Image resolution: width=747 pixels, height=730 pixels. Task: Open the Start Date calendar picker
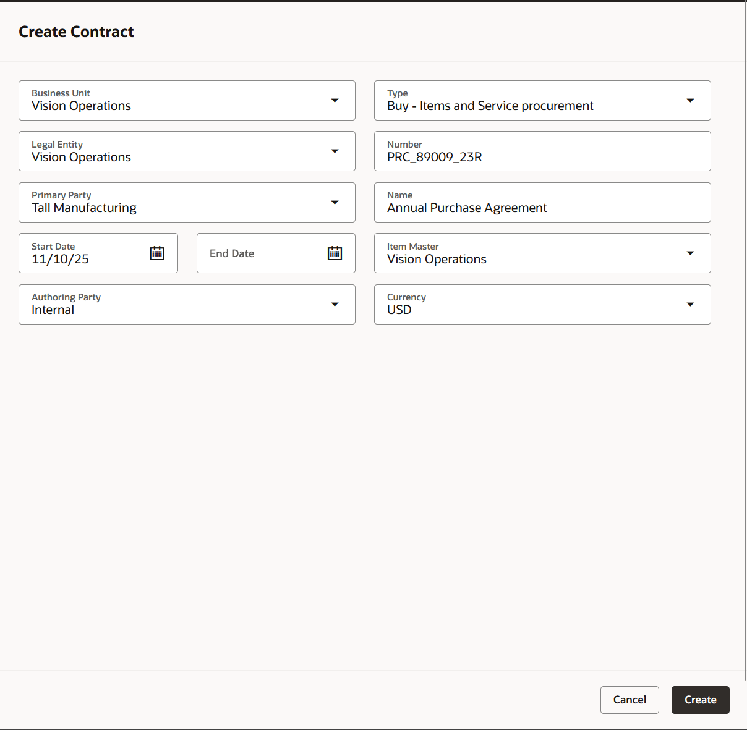pyautogui.click(x=157, y=253)
